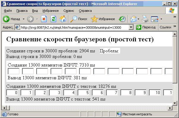Expand the Edit dropdown arrow

tap(161, 19)
